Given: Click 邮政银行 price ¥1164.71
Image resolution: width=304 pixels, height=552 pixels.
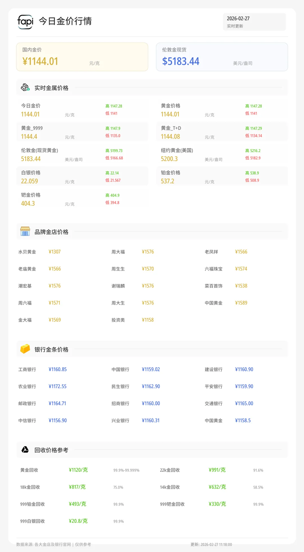Looking at the screenshot, I should tap(57, 403).
